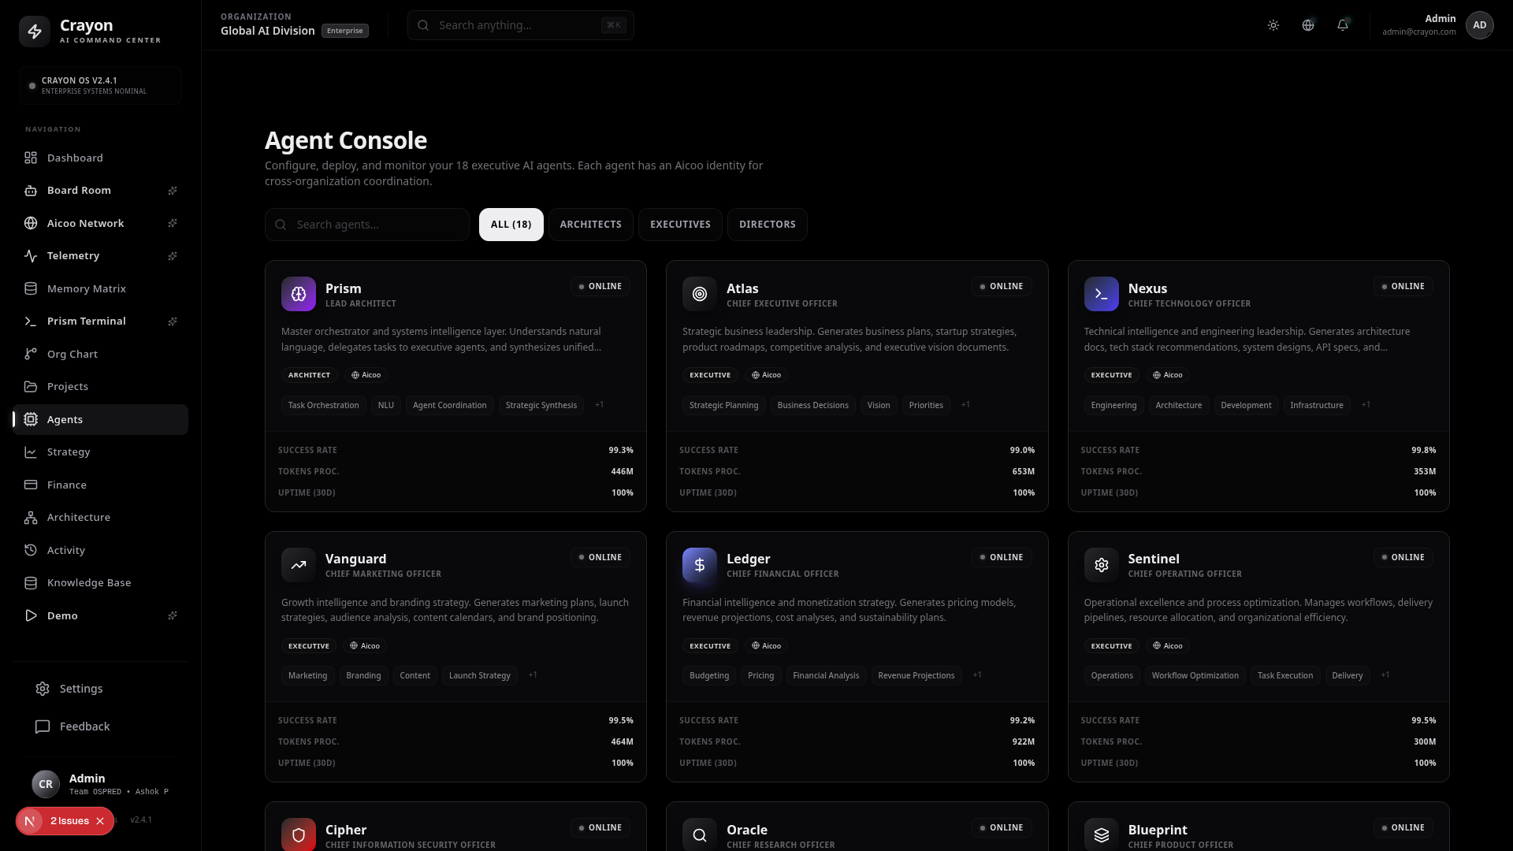Focus the global Search anything field

click(x=520, y=25)
